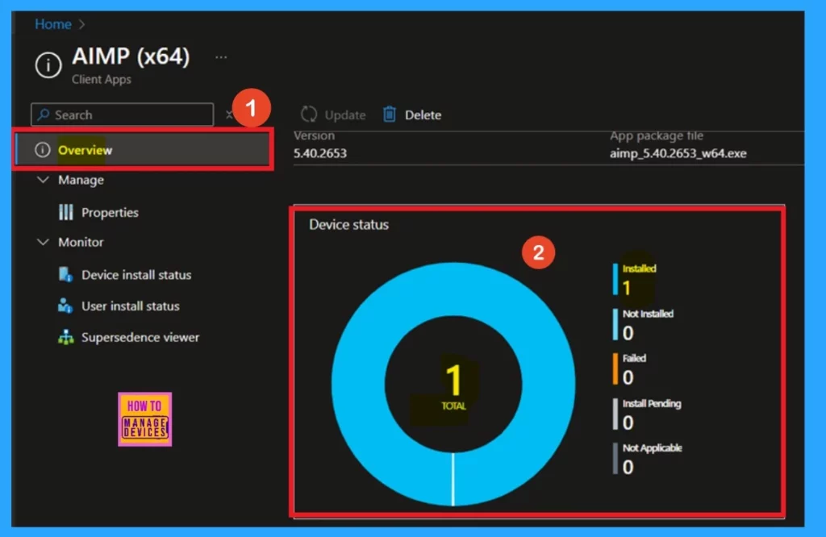Image resolution: width=826 pixels, height=537 pixels.
Task: Open Properties under Manage
Action: tap(110, 212)
